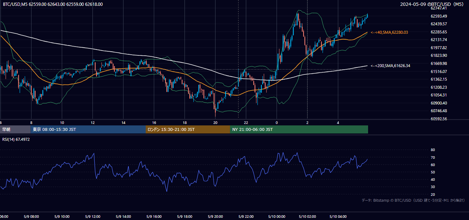Click RSI scale value 60
Viewport: 469px width, 220px height.
pyautogui.click(x=433, y=165)
